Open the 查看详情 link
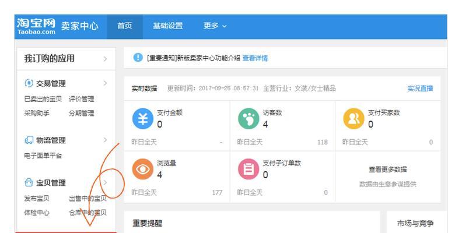Viewport: 462px width, 233px height. pyautogui.click(x=255, y=58)
